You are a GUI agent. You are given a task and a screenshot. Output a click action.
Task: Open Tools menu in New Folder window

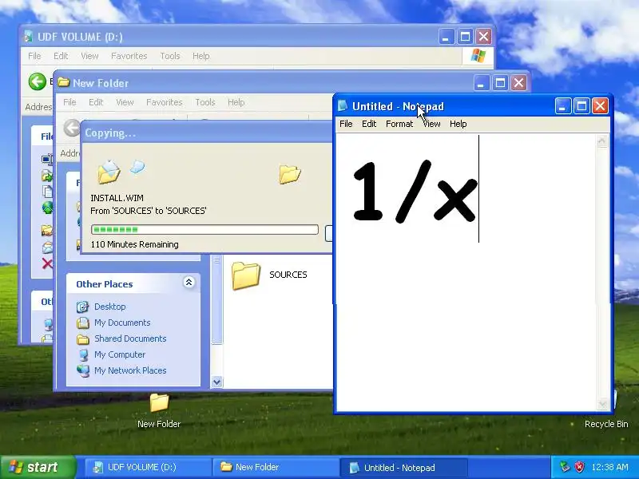tap(205, 102)
